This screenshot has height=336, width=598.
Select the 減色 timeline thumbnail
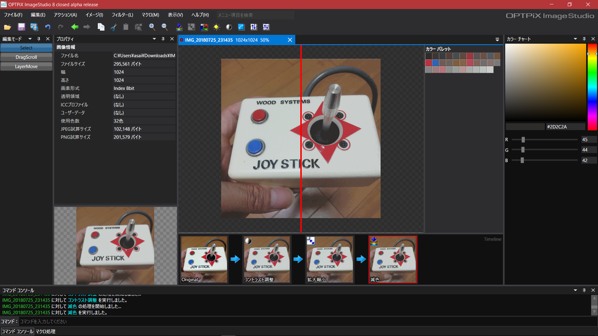point(393,259)
